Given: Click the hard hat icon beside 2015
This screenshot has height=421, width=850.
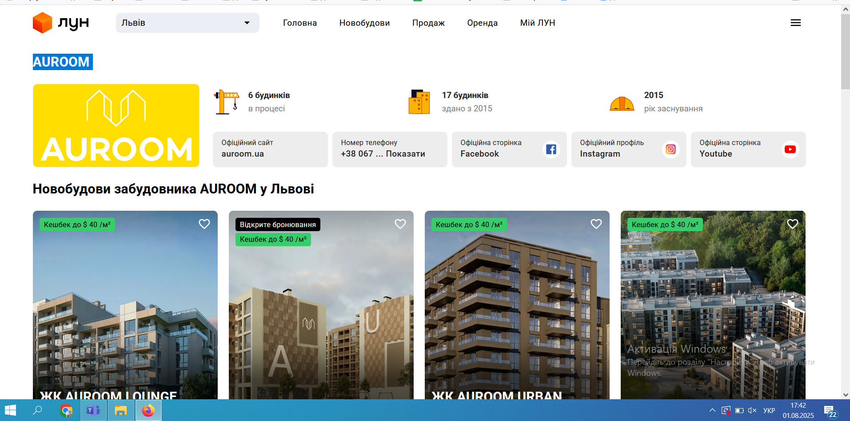Looking at the screenshot, I should 622,104.
